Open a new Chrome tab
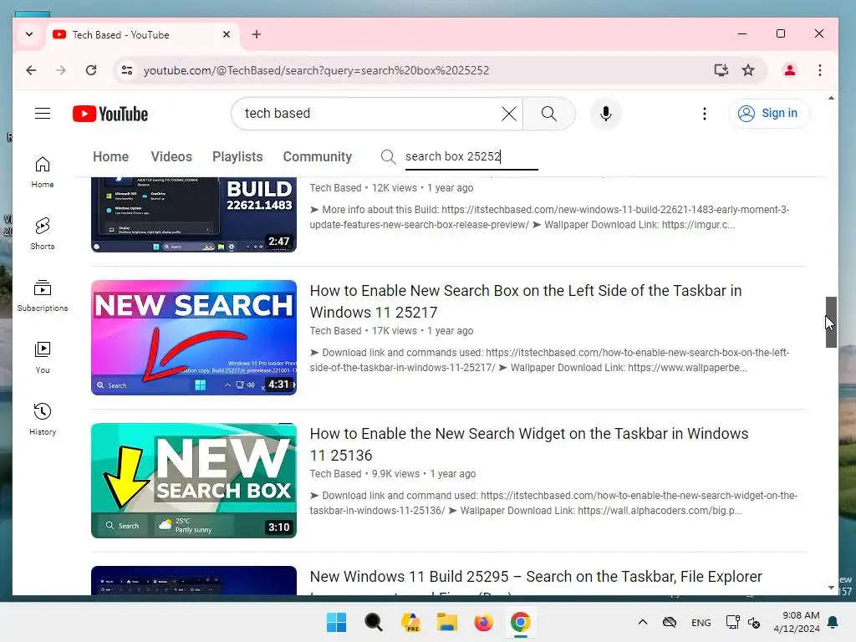 (x=256, y=34)
